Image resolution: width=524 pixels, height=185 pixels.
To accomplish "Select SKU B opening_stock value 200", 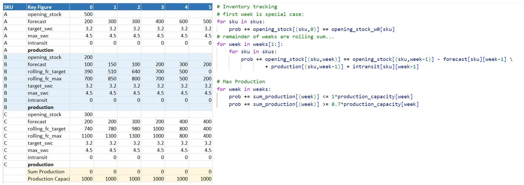I will [81, 57].
